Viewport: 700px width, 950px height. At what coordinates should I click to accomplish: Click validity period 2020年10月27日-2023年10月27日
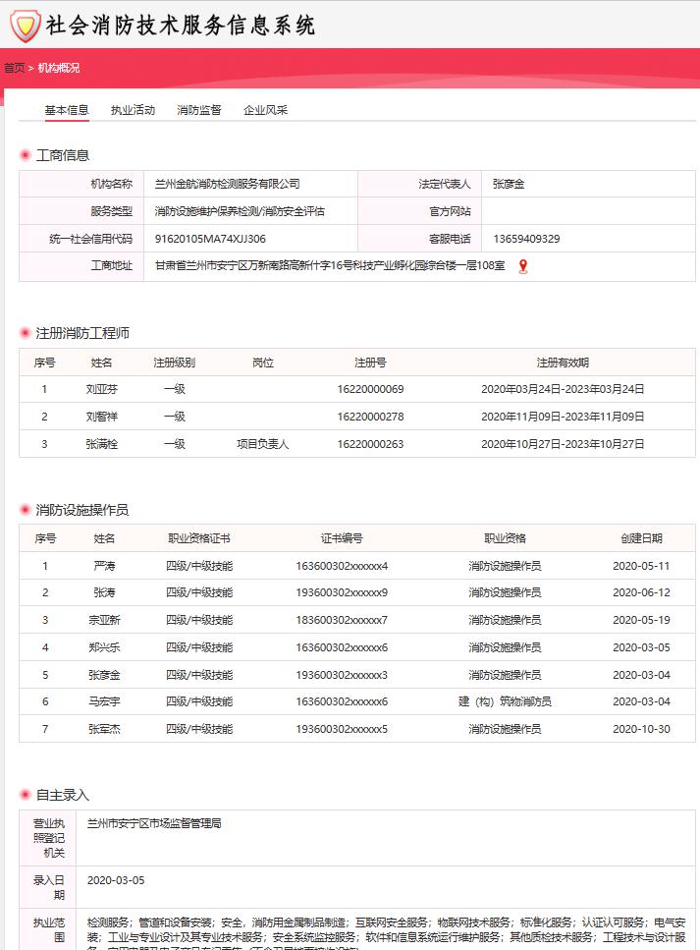tap(563, 444)
